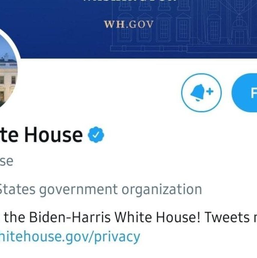Click the blue verified checkmark badge
Image resolution: width=257 pixels, height=258 pixels.
(96, 135)
